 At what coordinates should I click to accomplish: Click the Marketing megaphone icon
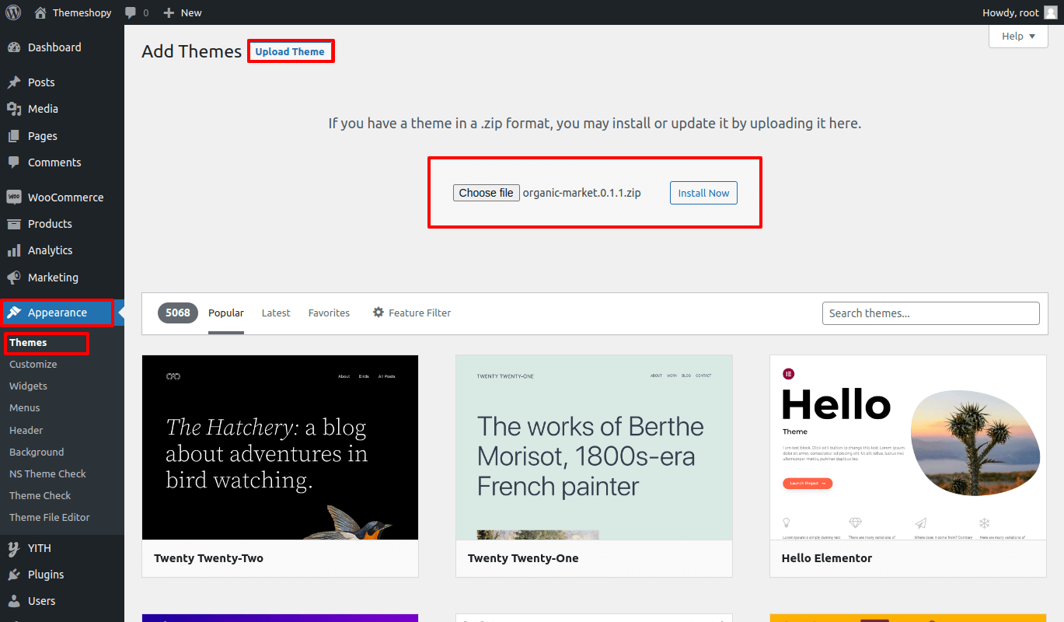[14, 278]
